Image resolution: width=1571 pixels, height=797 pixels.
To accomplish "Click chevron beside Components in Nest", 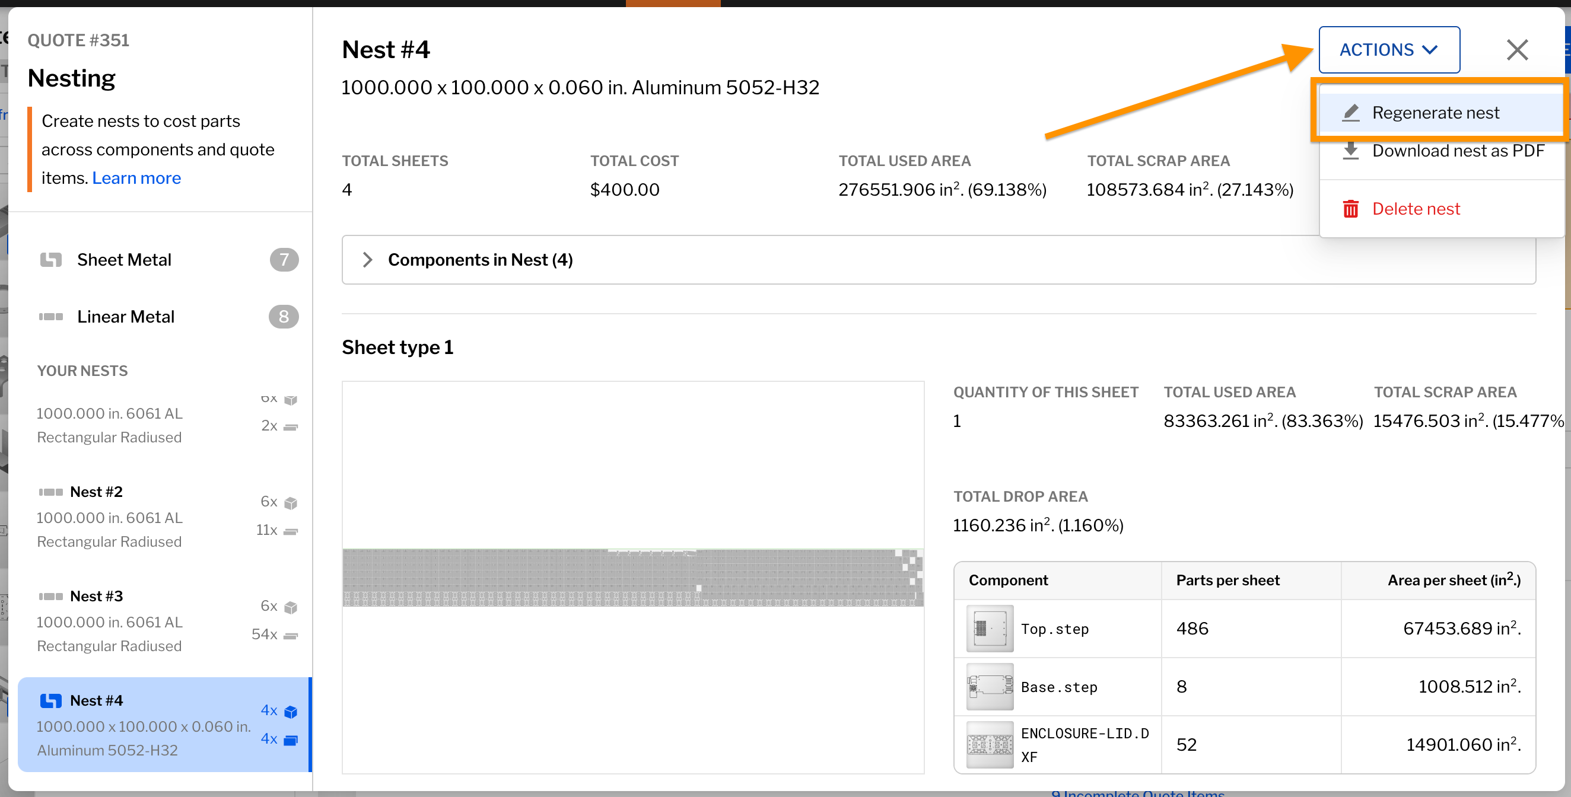I will pos(367,260).
